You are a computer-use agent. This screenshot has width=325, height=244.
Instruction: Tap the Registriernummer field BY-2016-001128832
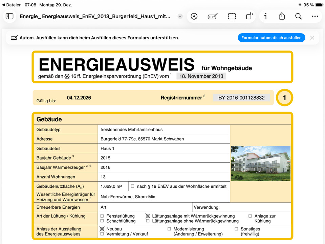[241, 98]
